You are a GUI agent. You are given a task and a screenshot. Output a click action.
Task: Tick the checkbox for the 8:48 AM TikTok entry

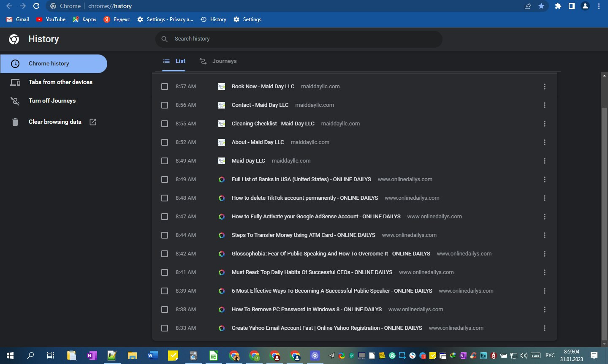[x=165, y=198]
